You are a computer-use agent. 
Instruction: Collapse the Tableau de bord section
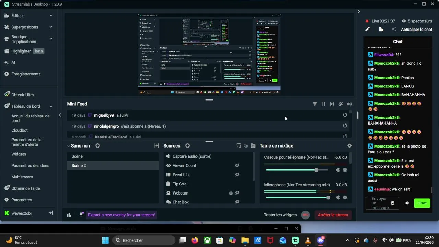[51, 106]
